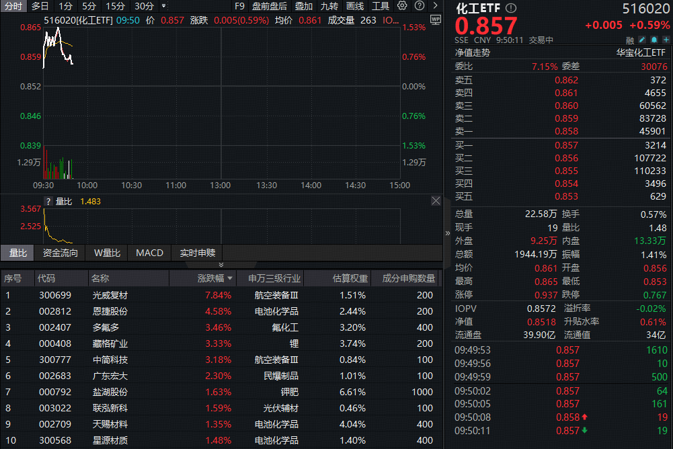This screenshot has width=673, height=449.
Task: Click the bell alert icon near the top right
Action: pos(654,40)
